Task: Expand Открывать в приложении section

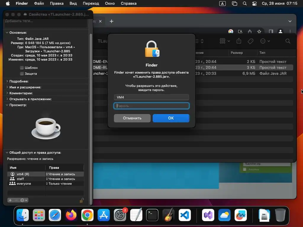Action: coord(7,99)
